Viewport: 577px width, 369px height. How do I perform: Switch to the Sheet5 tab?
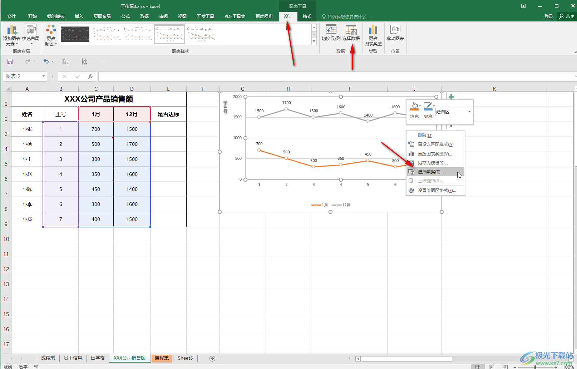click(185, 358)
